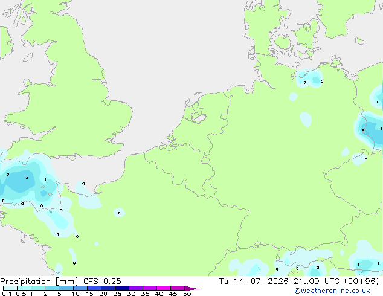Image resolution: width=383 pixels, height=296 pixels.
Task: Click the 40–45 mm magenta legend swatch
Action: coord(164,288)
